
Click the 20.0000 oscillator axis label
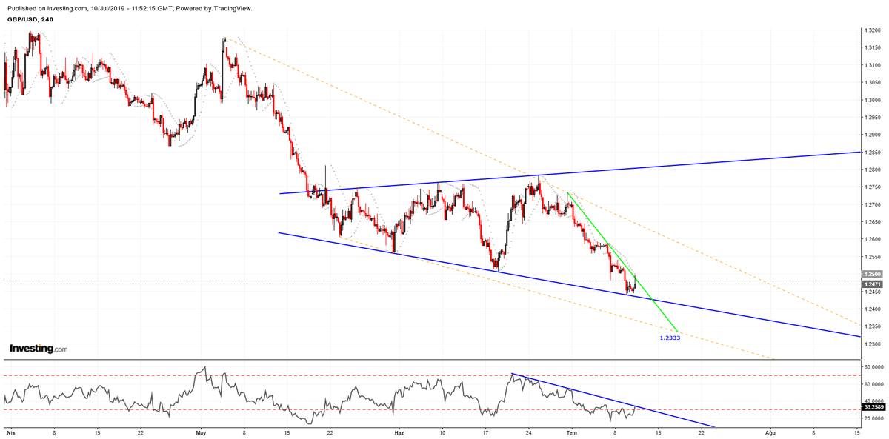pos(874,419)
